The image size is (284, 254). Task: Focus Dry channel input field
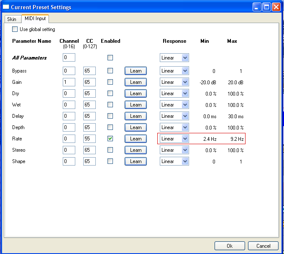[x=69, y=93]
